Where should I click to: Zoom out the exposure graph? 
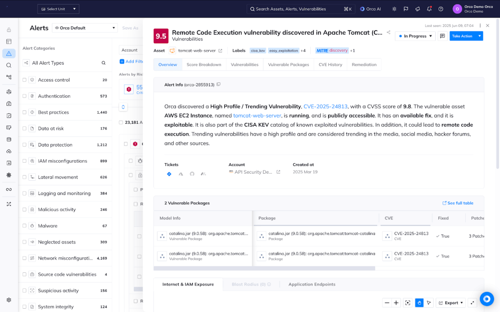[387, 303]
